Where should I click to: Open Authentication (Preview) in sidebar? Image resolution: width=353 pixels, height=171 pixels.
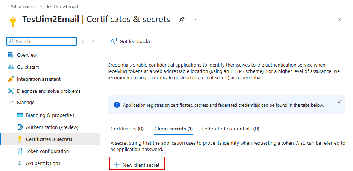pyautogui.click(x=52, y=127)
